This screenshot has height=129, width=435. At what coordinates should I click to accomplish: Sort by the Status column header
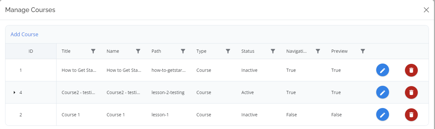pyautogui.click(x=248, y=51)
